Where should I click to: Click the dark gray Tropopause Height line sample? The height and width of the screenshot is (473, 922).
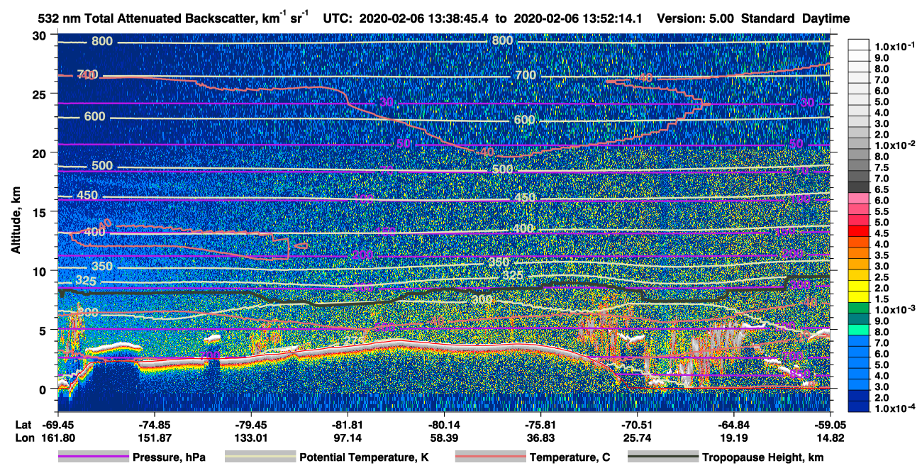coord(663,457)
